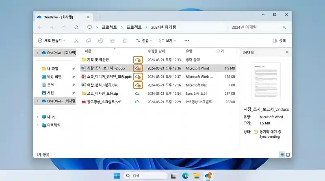This screenshot has height=181, width=325.
Task: Add a new tab with plus
Action: point(99,17)
